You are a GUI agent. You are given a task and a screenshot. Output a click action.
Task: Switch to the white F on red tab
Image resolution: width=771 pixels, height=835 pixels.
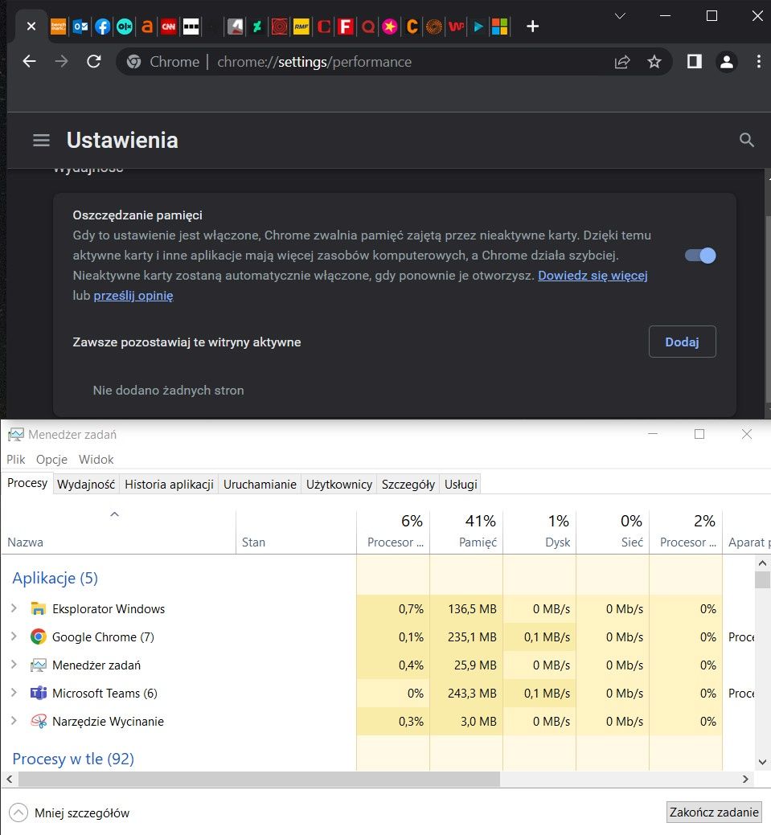(x=346, y=26)
